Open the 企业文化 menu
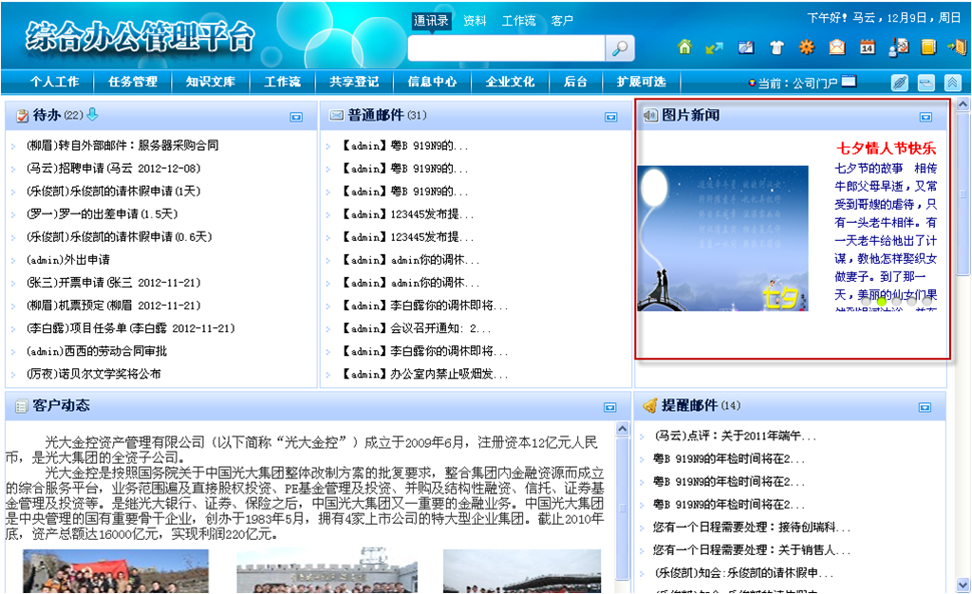This screenshot has height=594, width=972. pyautogui.click(x=510, y=82)
